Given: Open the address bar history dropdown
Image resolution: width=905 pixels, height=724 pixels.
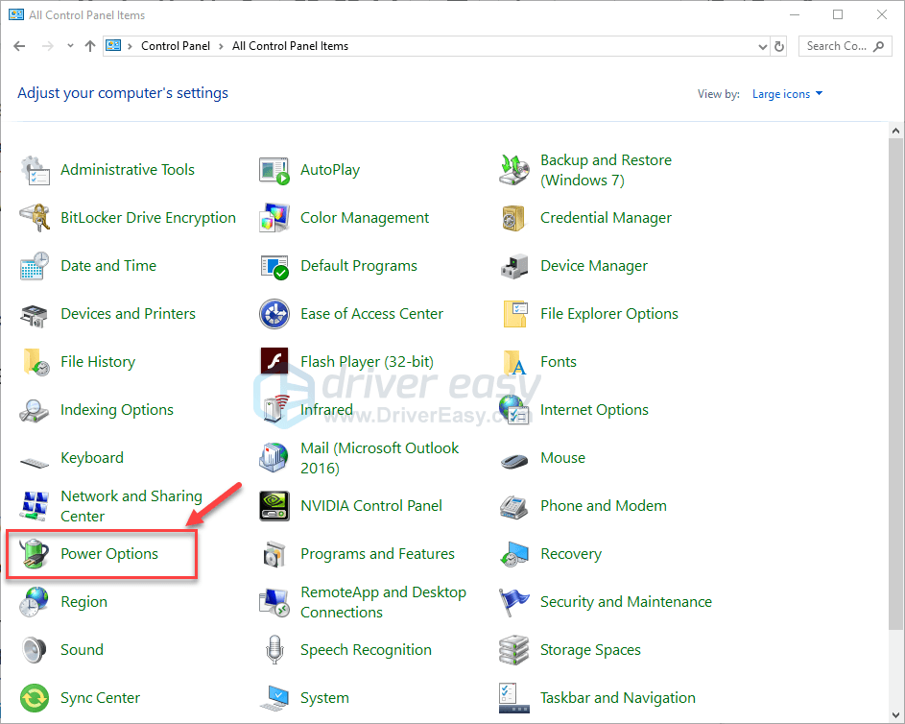Looking at the screenshot, I should (762, 46).
